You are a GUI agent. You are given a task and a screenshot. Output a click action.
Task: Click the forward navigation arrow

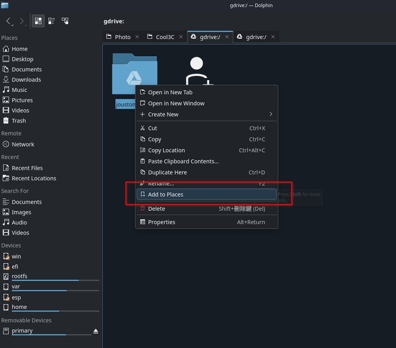coord(22,21)
